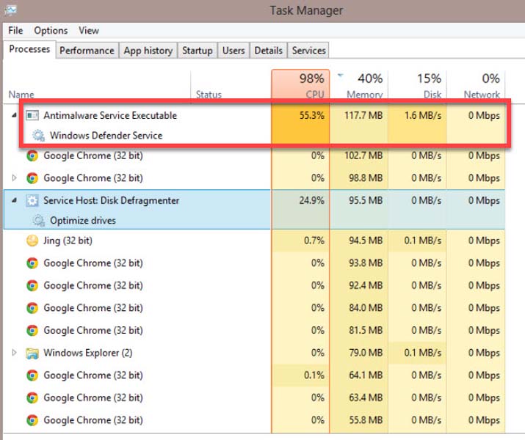
Task: Click Chrome icon in the 102.7 MB row
Action: 32,155
